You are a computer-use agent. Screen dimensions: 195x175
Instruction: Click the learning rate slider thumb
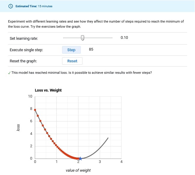(83, 38)
